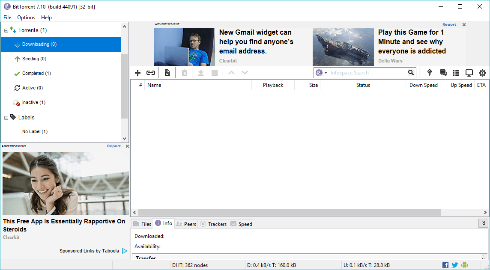Click the Twitter icon in status bar
The height and width of the screenshot is (270, 490).
click(x=455, y=265)
